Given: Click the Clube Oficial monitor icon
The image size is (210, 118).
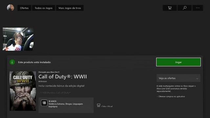Looking at the screenshot, I should [x=98, y=105].
